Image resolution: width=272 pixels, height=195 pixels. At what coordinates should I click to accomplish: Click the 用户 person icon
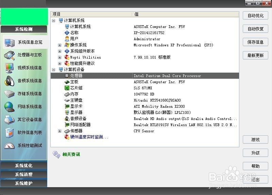coord(67,39)
